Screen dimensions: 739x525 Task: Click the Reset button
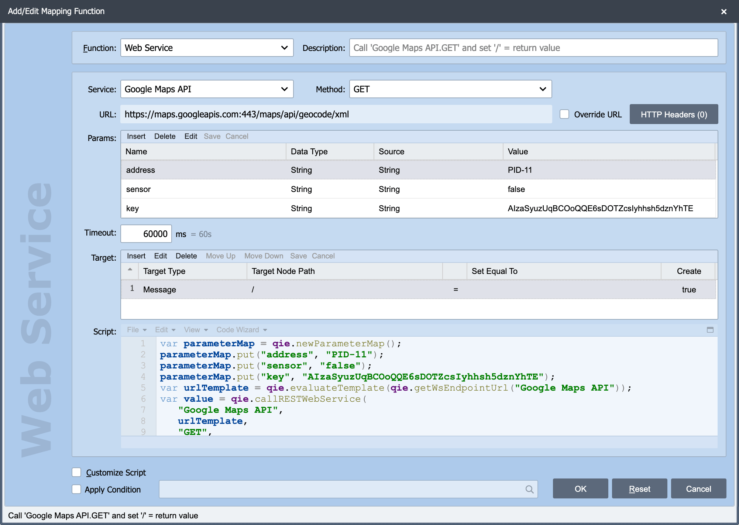pyautogui.click(x=639, y=488)
